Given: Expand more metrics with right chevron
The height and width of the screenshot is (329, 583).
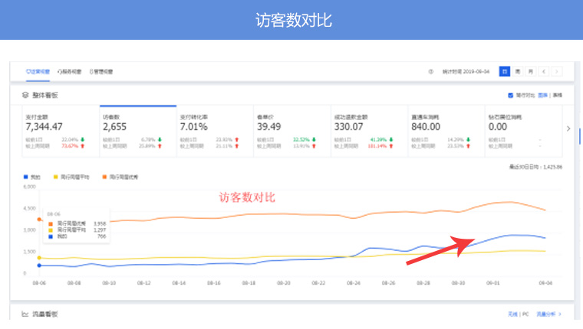Looking at the screenshot, I should click(x=568, y=129).
